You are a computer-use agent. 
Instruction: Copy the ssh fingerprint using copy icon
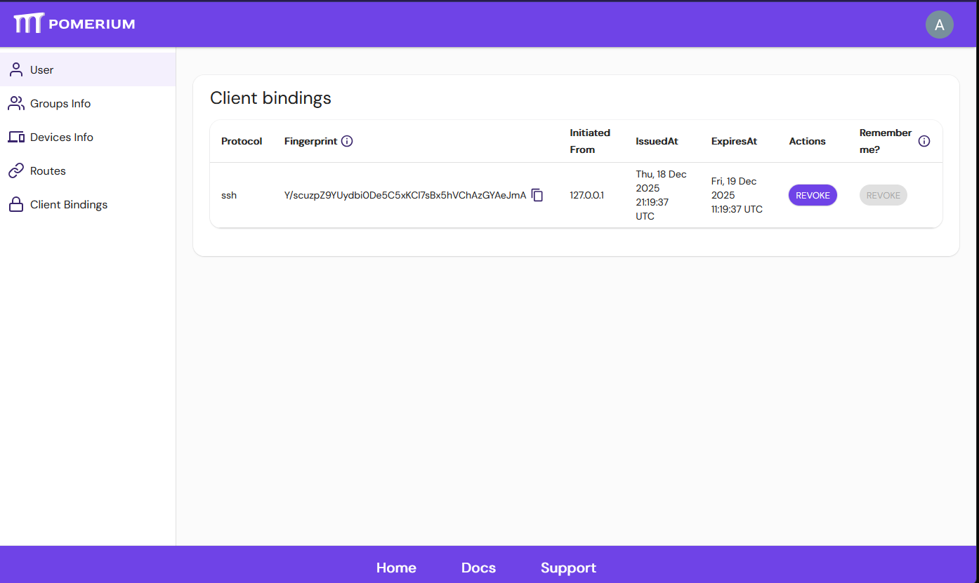tap(537, 195)
